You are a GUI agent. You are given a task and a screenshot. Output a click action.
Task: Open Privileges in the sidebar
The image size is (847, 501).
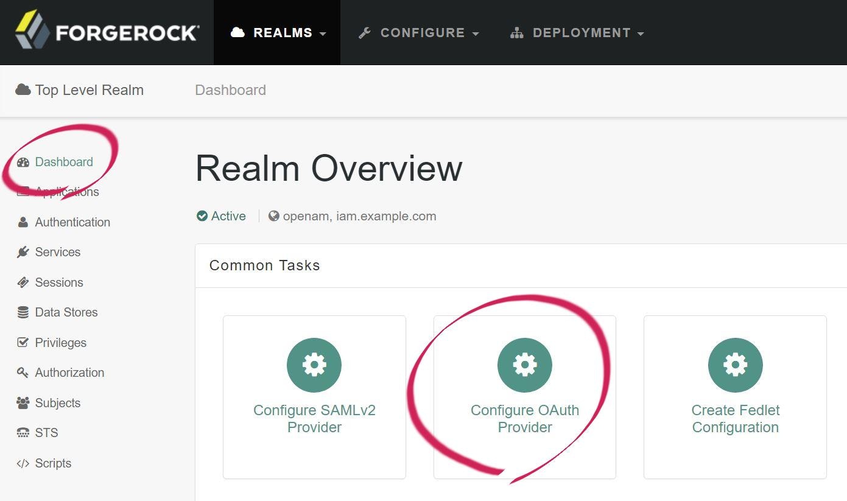pos(61,343)
